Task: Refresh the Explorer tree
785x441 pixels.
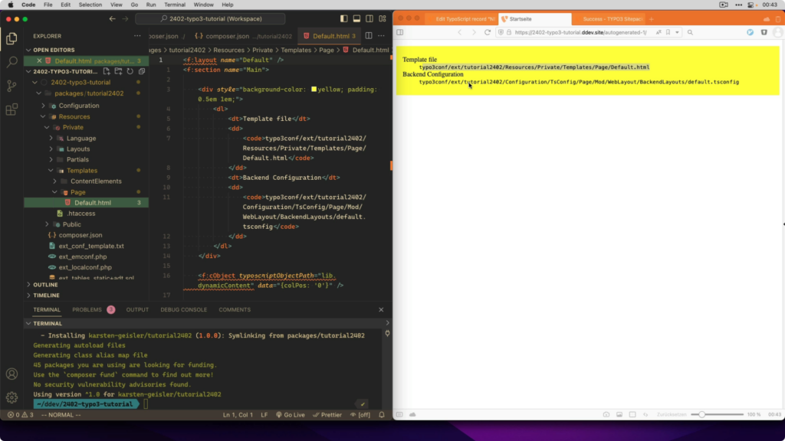Action: pyautogui.click(x=130, y=71)
